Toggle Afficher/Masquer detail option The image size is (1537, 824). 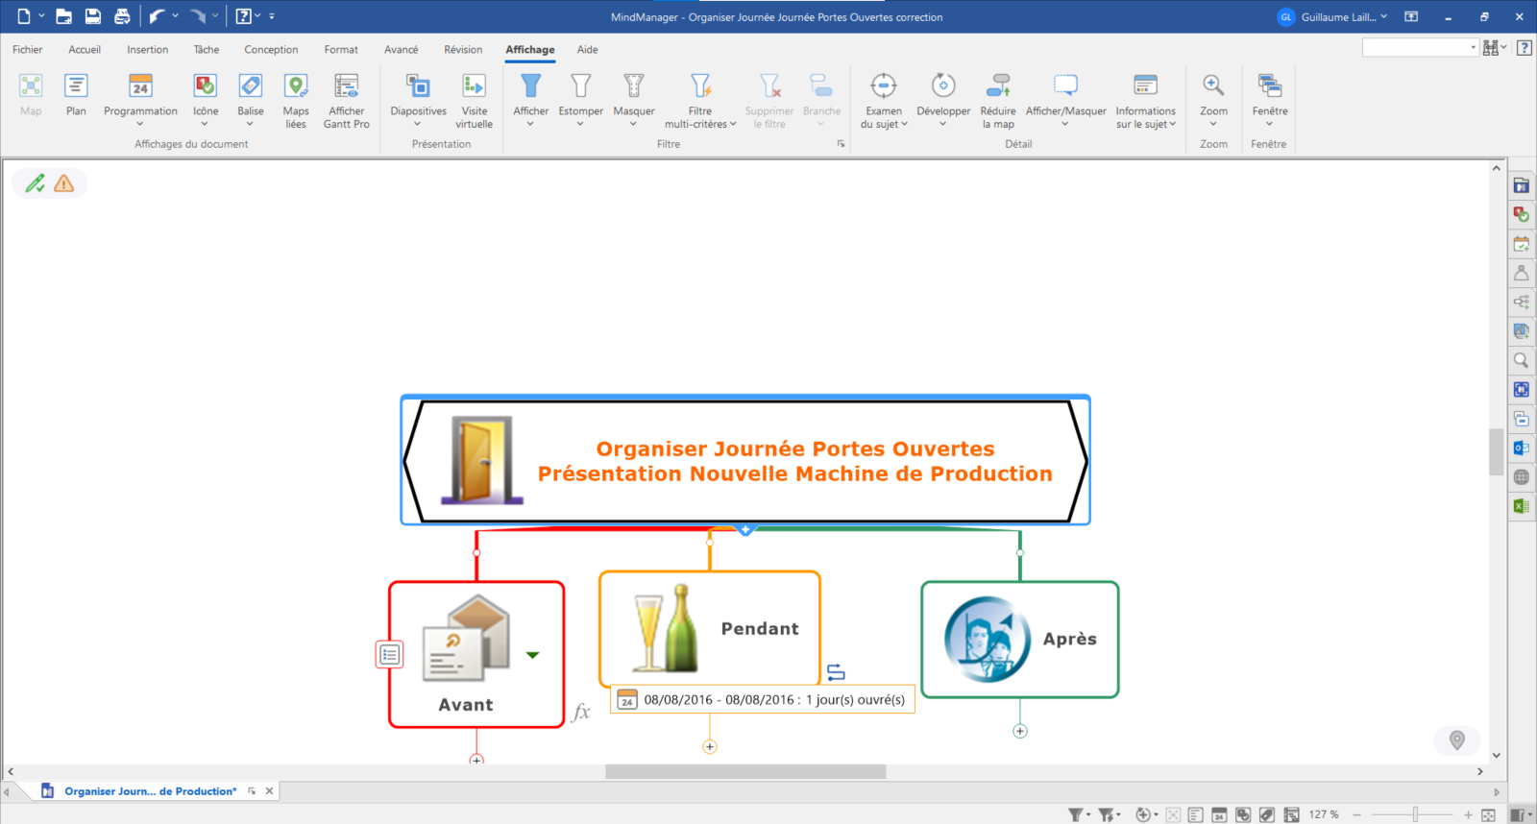[1065, 86]
